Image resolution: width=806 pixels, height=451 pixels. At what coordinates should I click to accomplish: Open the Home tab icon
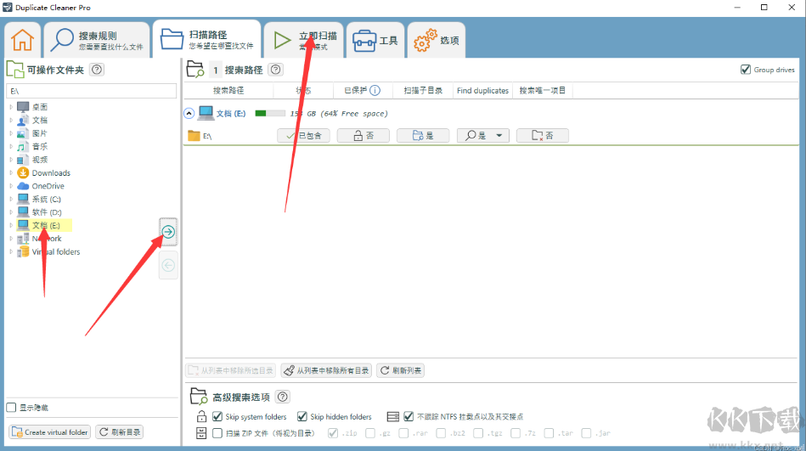23,40
